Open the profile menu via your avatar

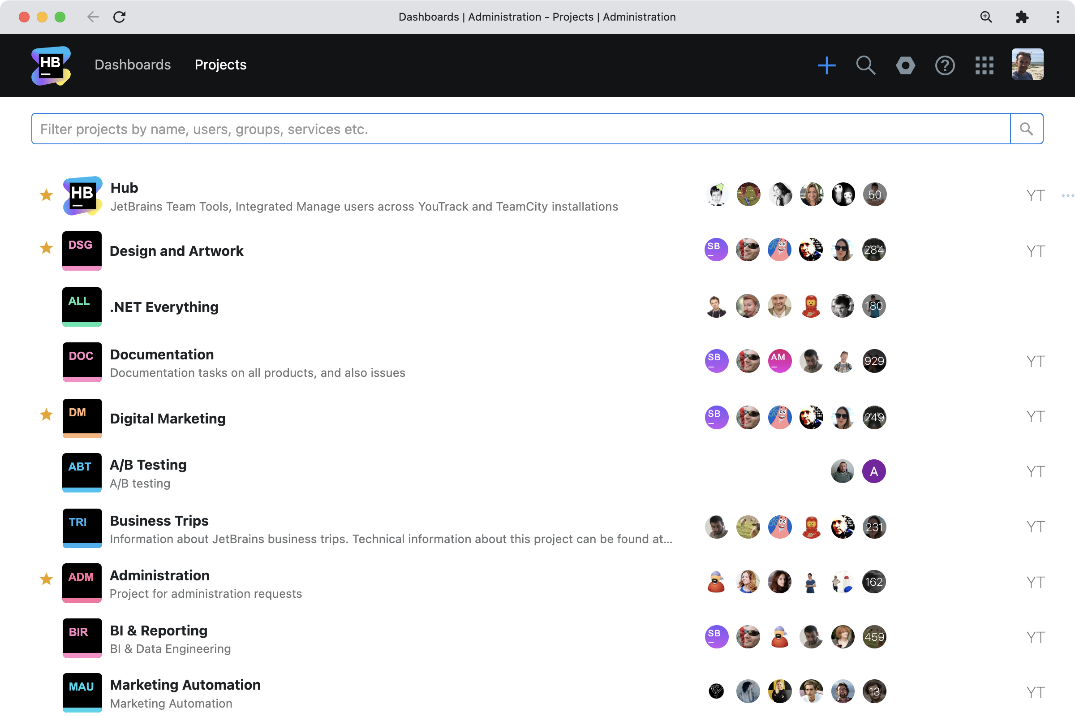1027,65
